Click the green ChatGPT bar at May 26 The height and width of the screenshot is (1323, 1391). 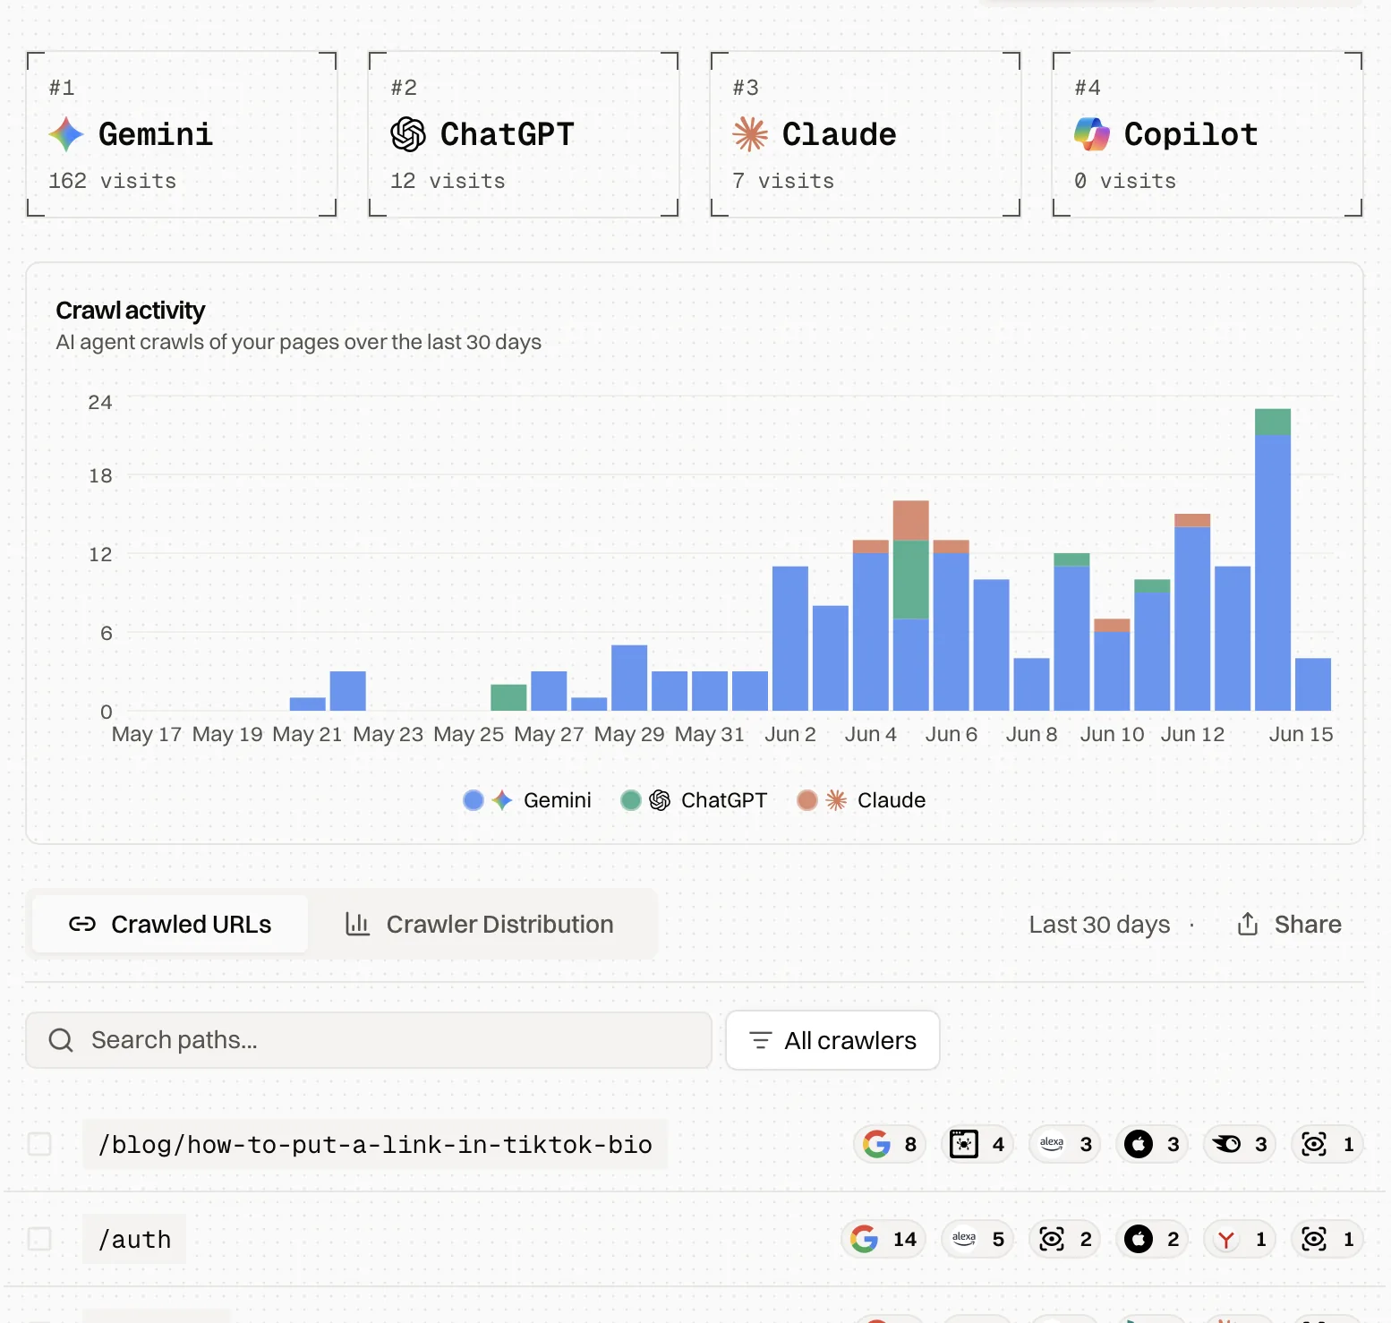[x=508, y=697]
